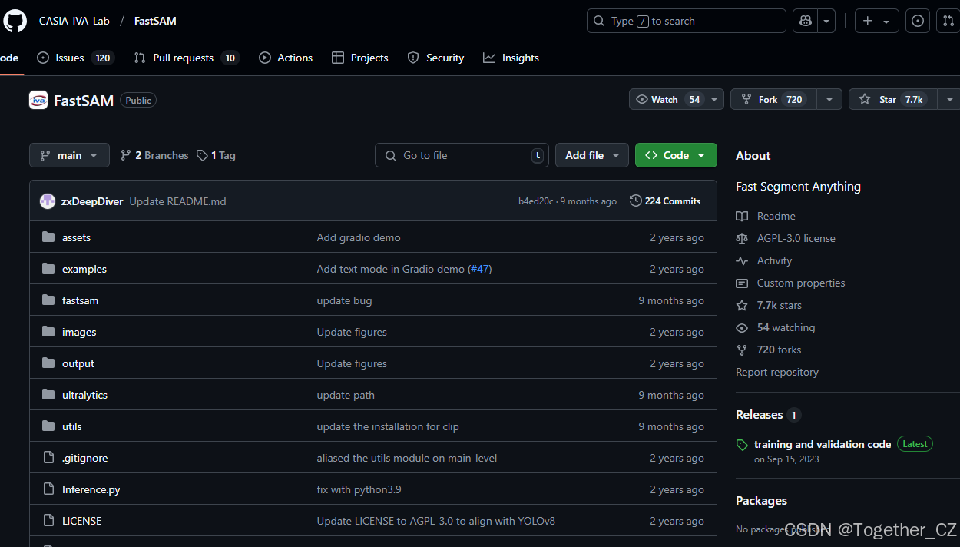
Task: Click the AGPL-3.0 license text link
Action: tap(796, 238)
